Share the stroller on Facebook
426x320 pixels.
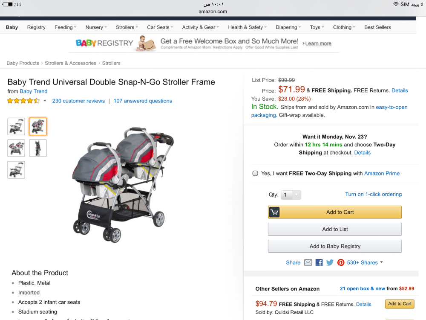(319, 262)
